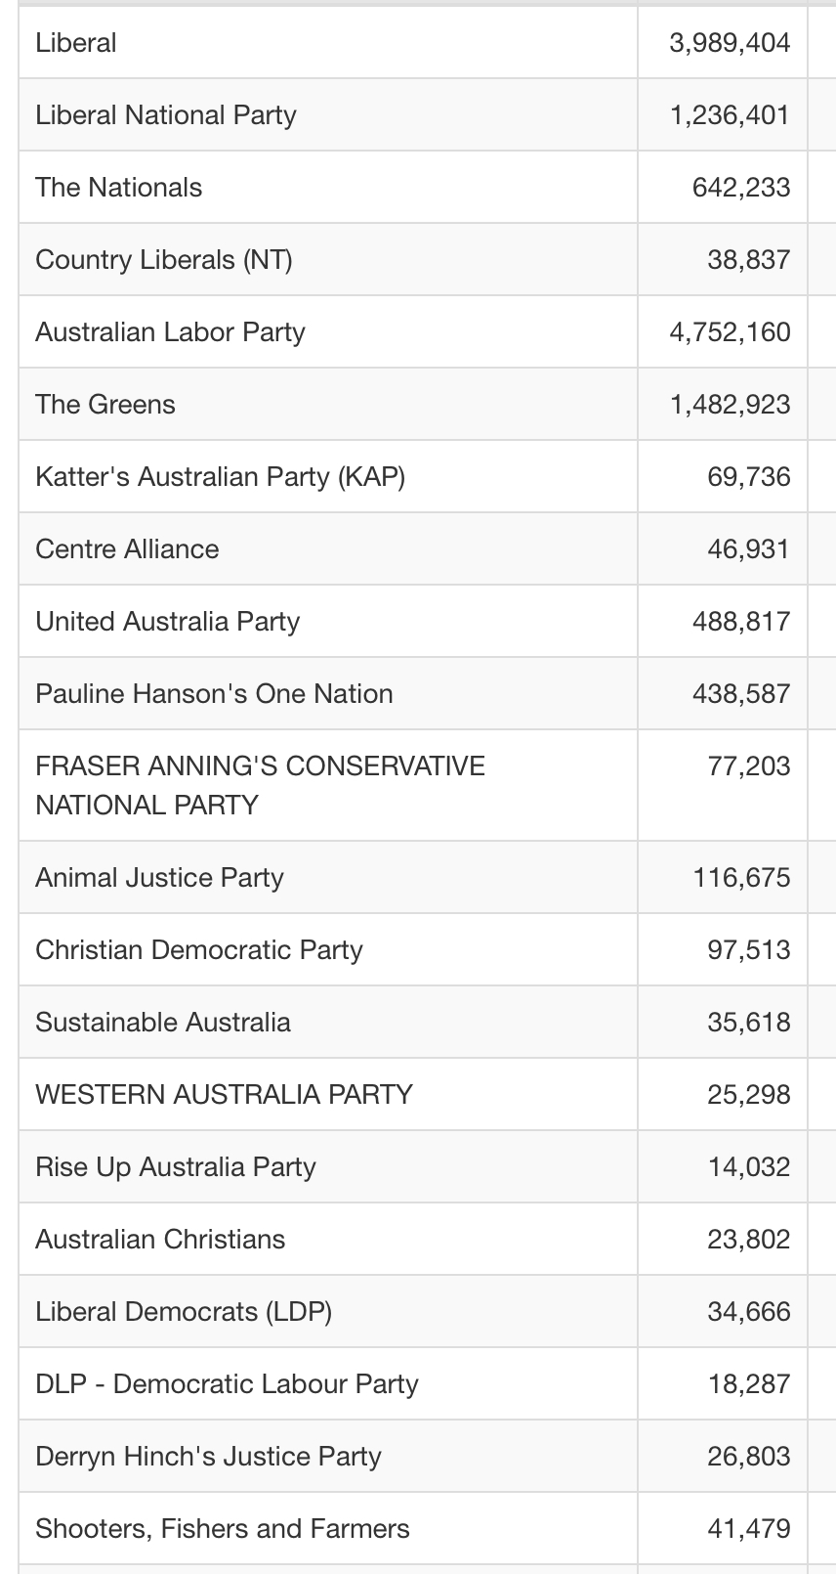836x1574 pixels.
Task: Select vote count 4,752,160
Action: point(730,332)
